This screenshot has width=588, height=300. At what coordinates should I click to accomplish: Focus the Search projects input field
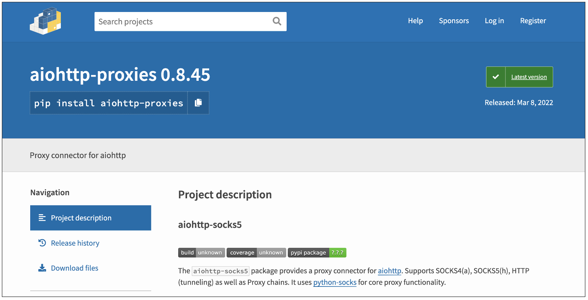pyautogui.click(x=182, y=22)
